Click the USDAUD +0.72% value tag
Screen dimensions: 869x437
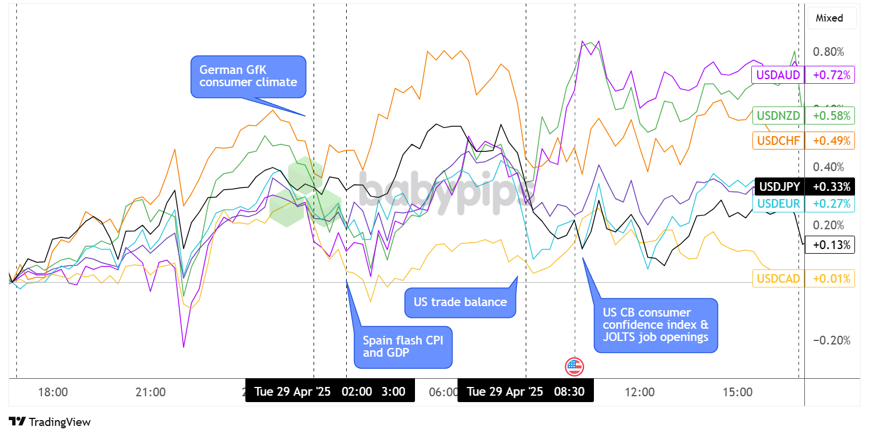click(x=829, y=74)
